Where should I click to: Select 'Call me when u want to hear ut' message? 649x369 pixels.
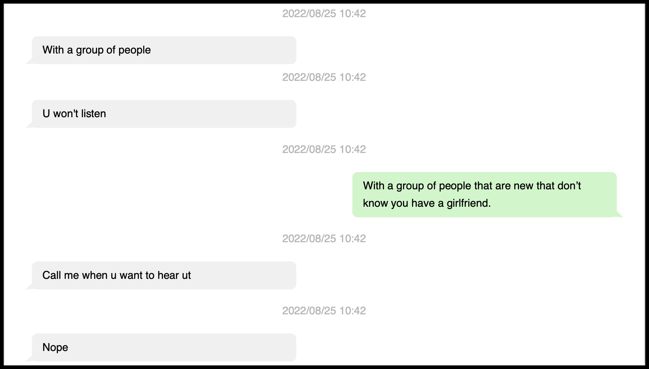[x=164, y=275]
